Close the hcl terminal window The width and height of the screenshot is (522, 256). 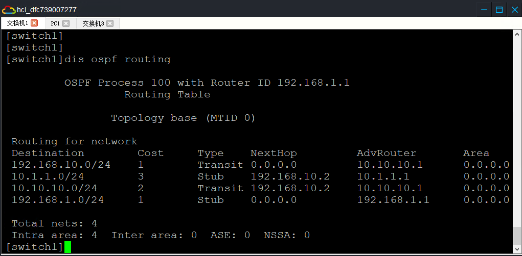pyautogui.click(x=513, y=9)
